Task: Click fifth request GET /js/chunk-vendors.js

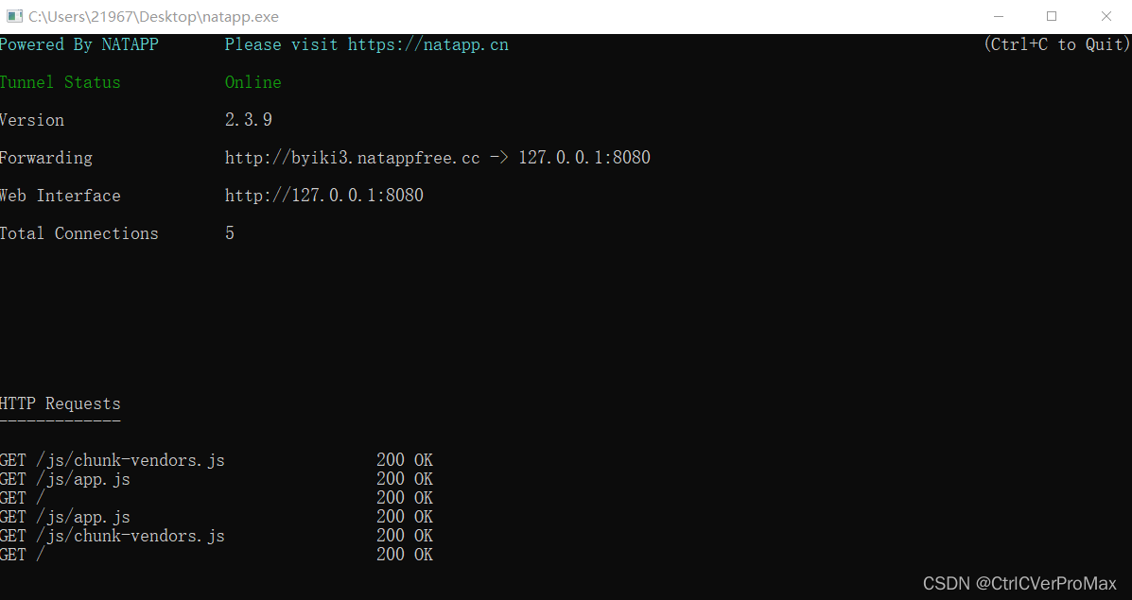Action: [112, 536]
